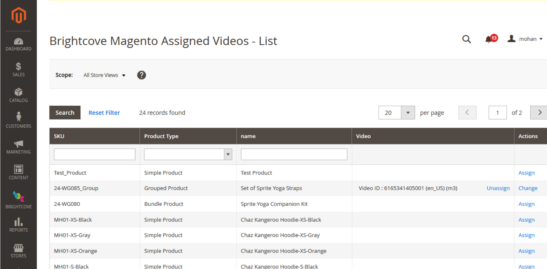The width and height of the screenshot is (547, 269).
Task: Expand the All Store Views scope dropdown
Action: click(104, 75)
